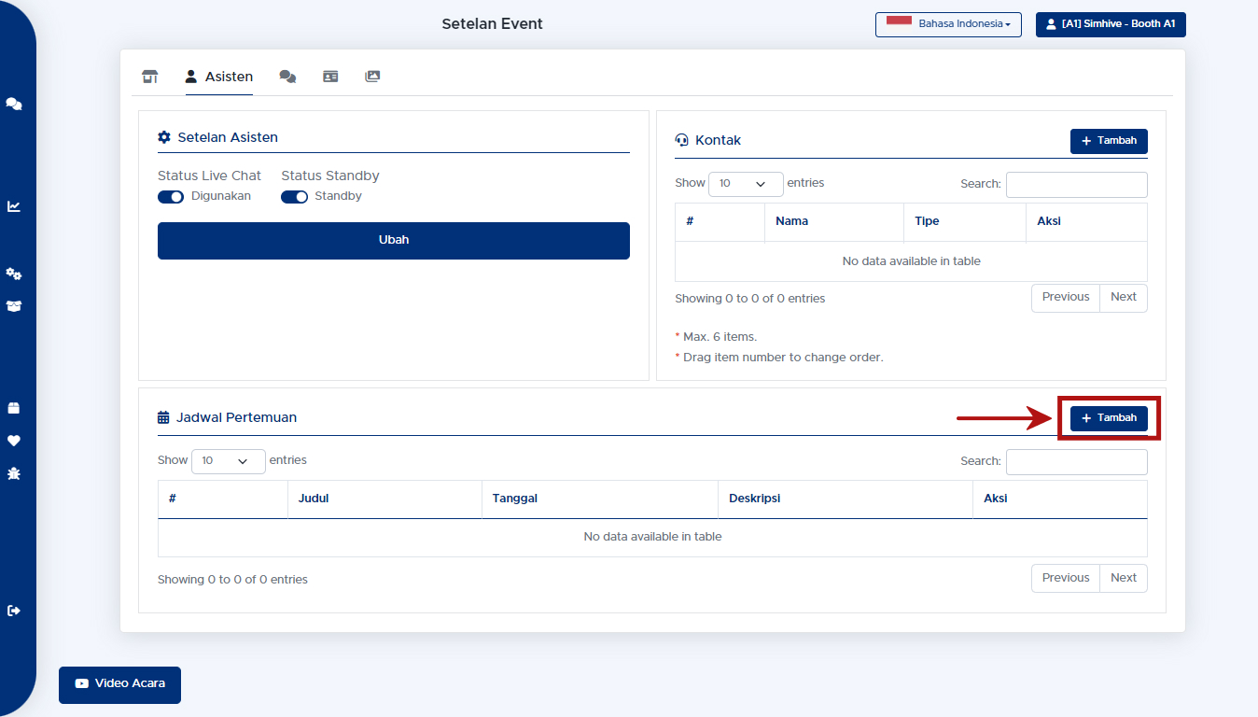Click the 'Setelan Event' page title

point(492,24)
